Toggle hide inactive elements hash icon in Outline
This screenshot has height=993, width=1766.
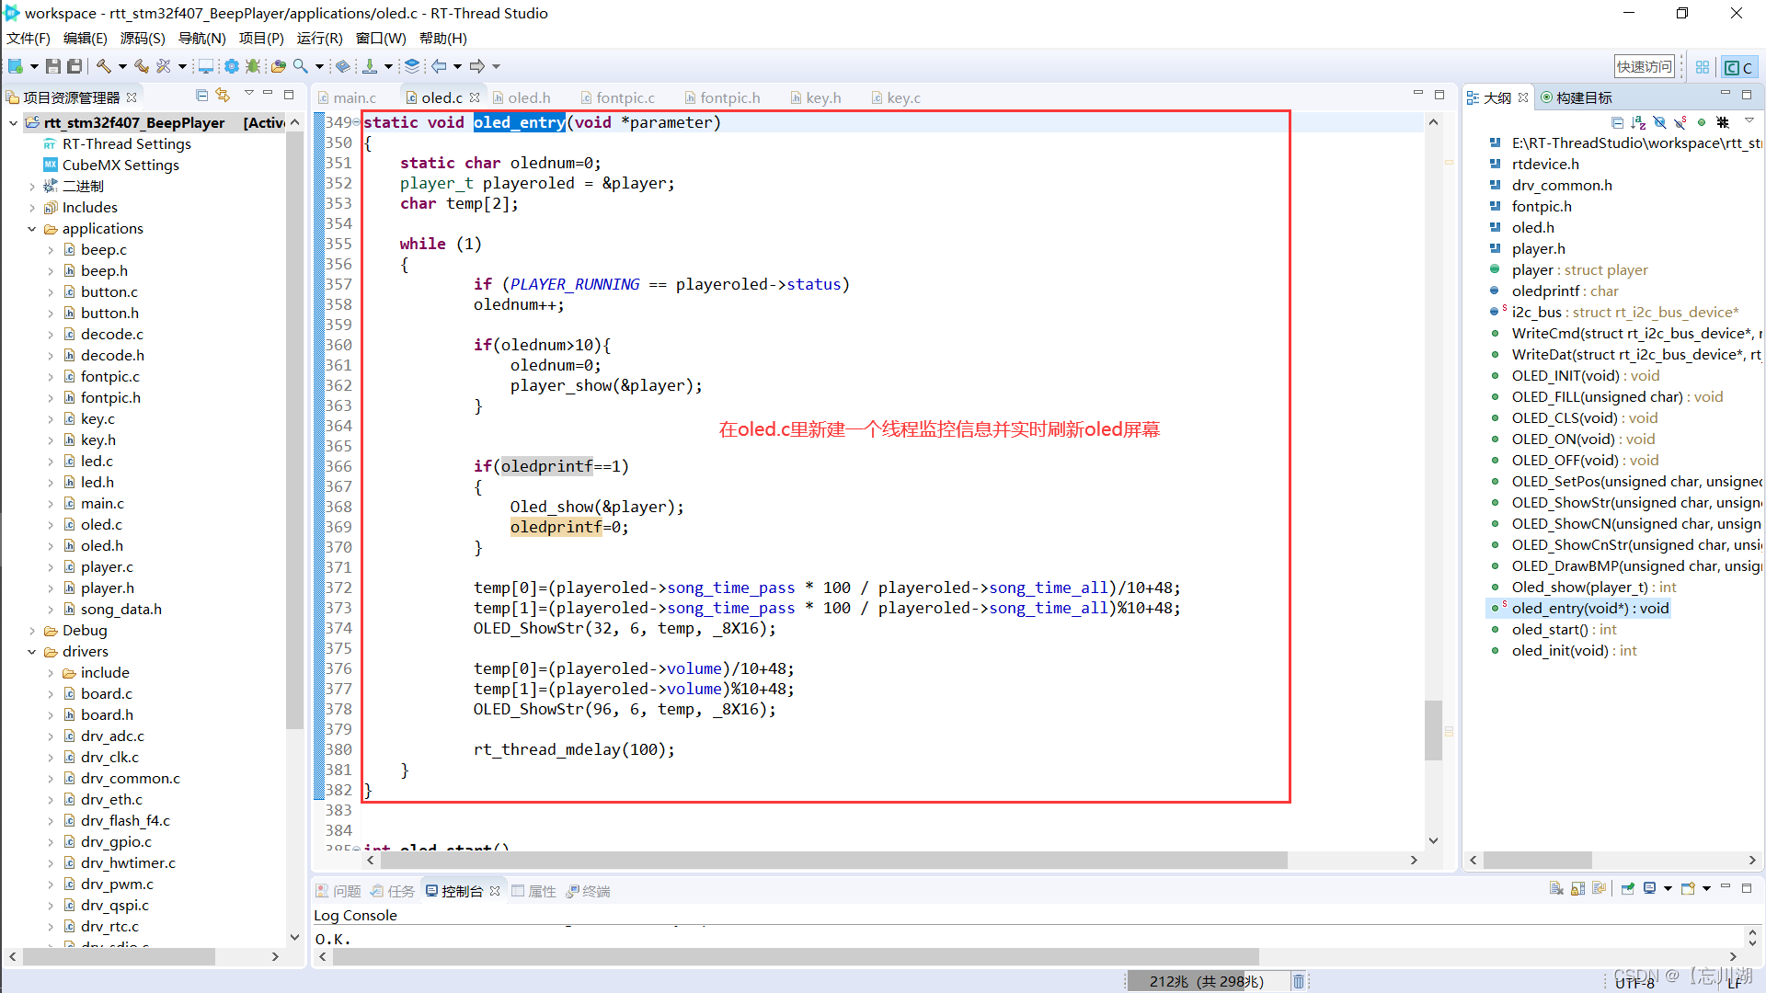1723,122
